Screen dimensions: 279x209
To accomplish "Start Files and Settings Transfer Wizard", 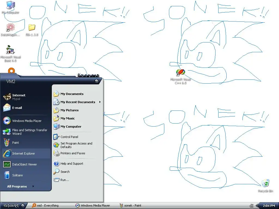I will point(26,132).
